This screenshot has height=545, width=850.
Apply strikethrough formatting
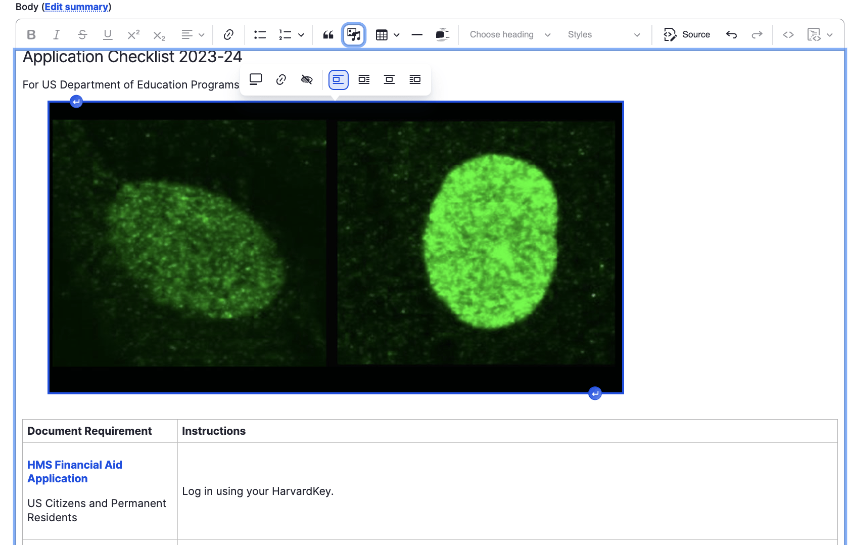click(x=82, y=34)
